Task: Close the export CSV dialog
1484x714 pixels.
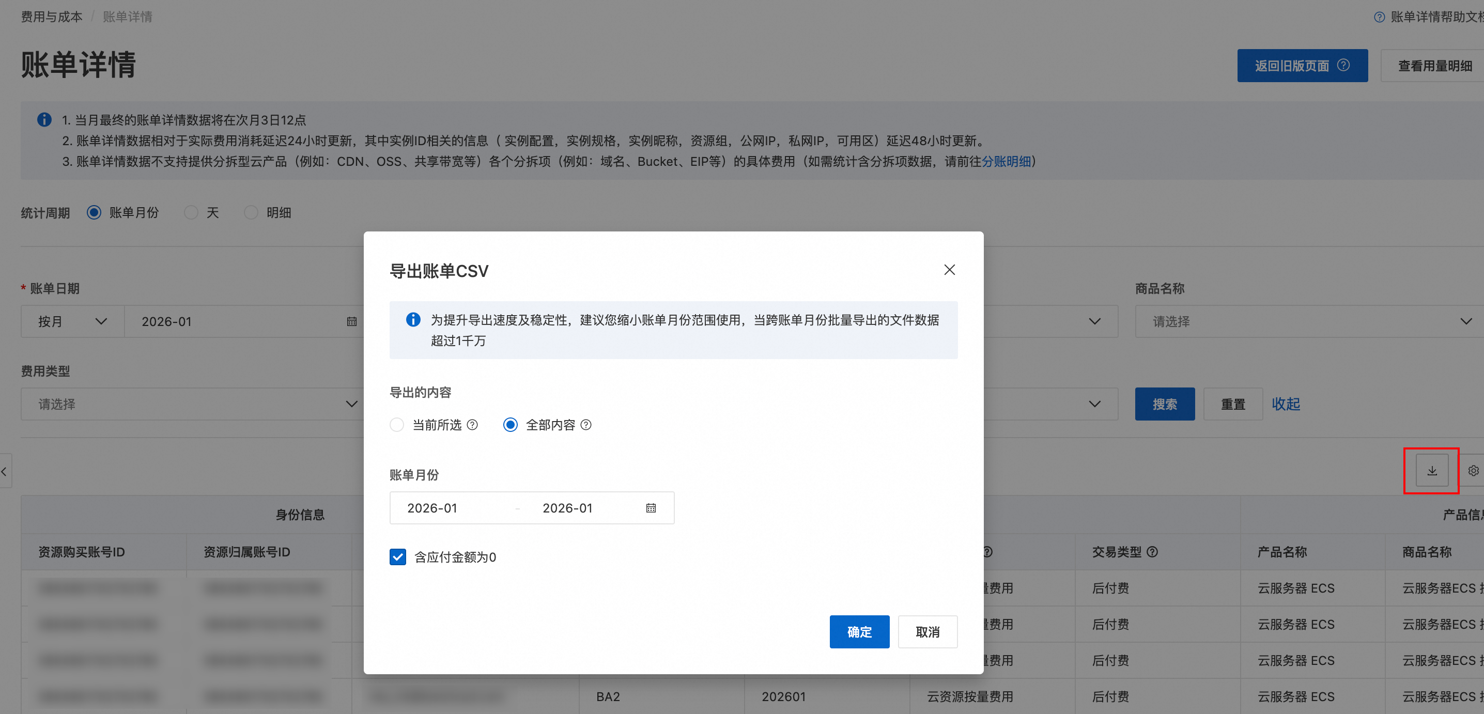Action: pos(949,270)
